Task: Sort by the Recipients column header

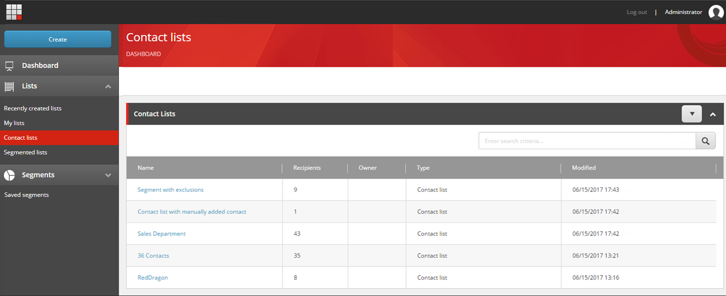Action: 307,168
